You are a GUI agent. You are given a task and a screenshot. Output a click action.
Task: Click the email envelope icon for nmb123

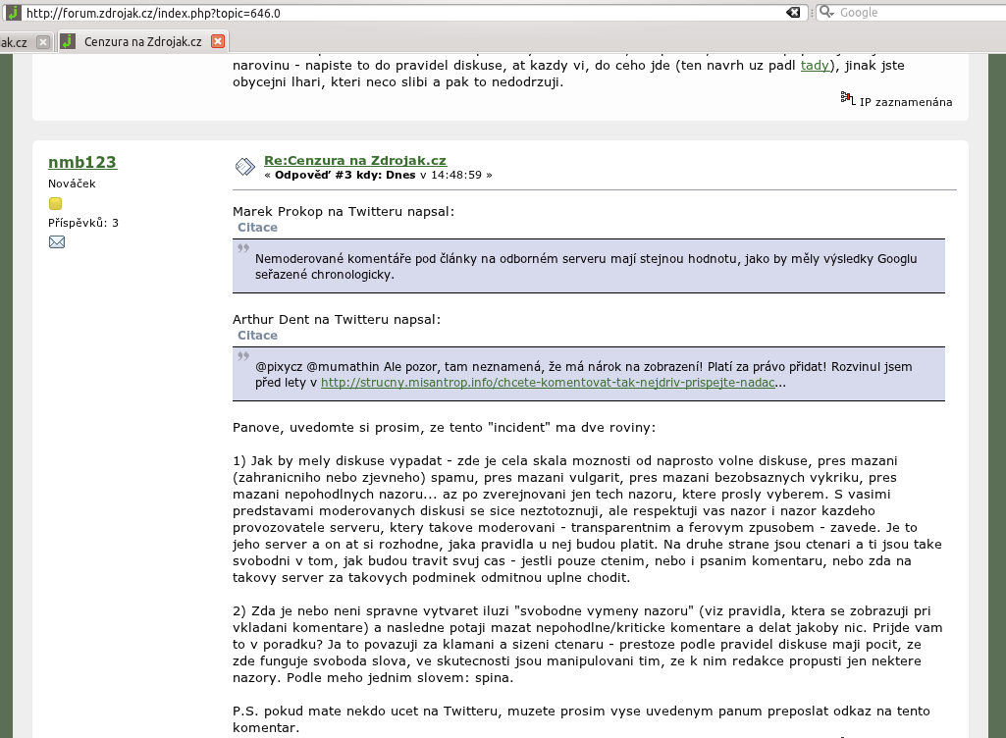(x=57, y=242)
